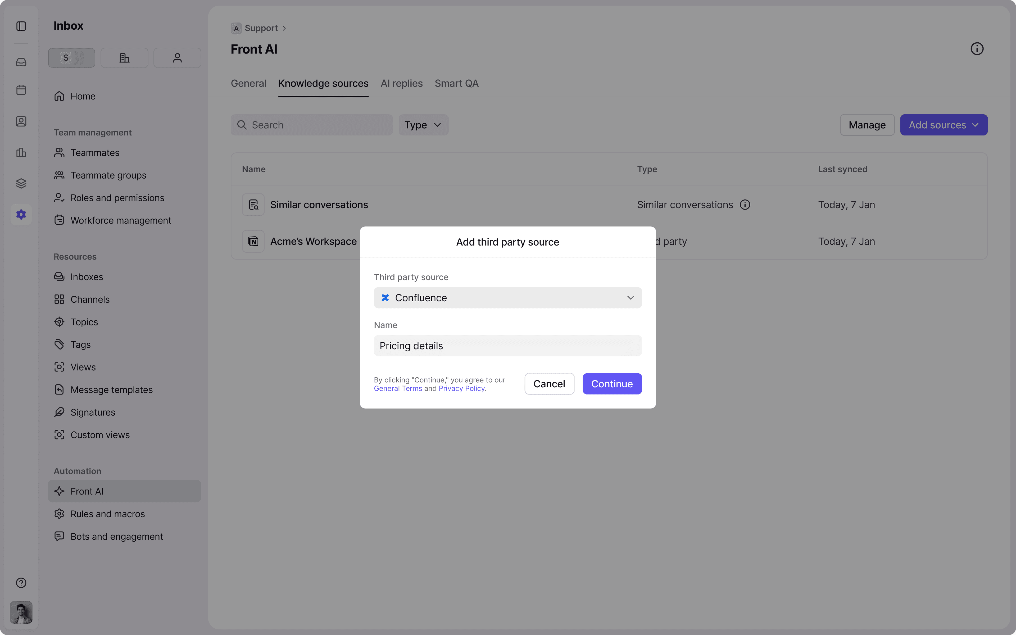Screen dimensions: 1016x635
Task: Click the page info icon near Front AI title
Action: (x=977, y=48)
